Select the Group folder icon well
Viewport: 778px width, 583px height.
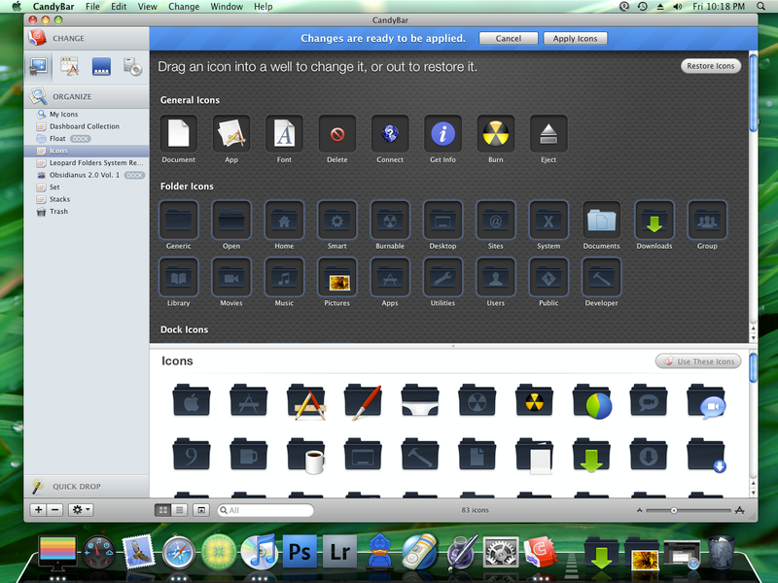click(x=707, y=220)
